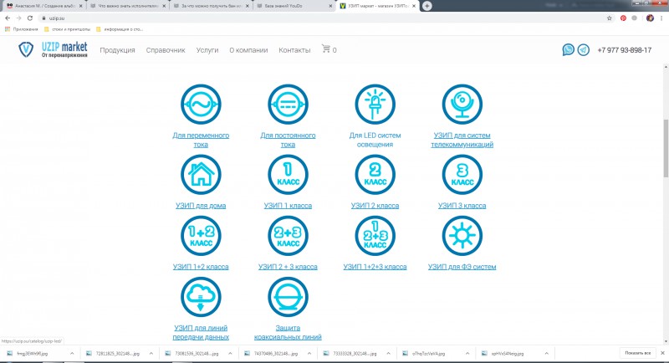This screenshot has width=669, height=363.
Task: Open the Продукция menu
Action: [x=117, y=50]
